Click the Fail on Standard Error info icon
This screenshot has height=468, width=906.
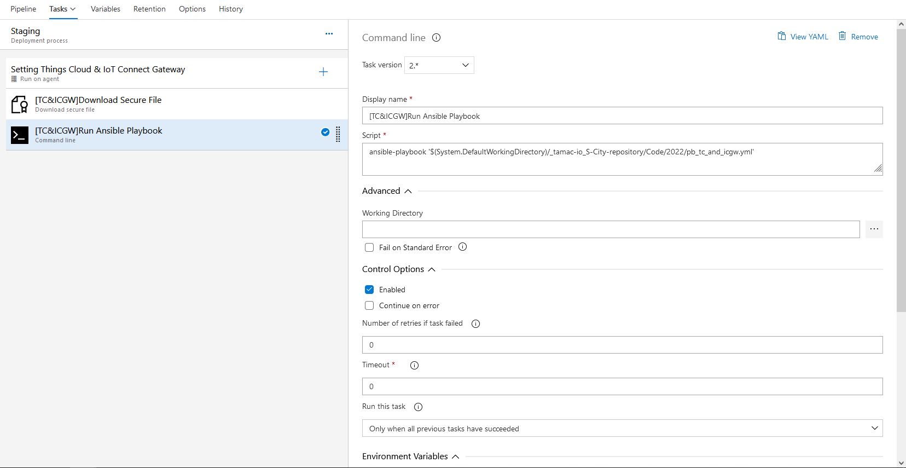click(x=462, y=247)
